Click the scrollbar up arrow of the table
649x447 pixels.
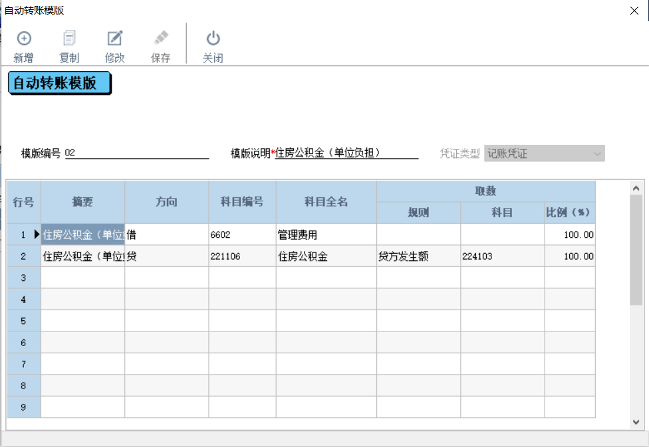(x=636, y=189)
